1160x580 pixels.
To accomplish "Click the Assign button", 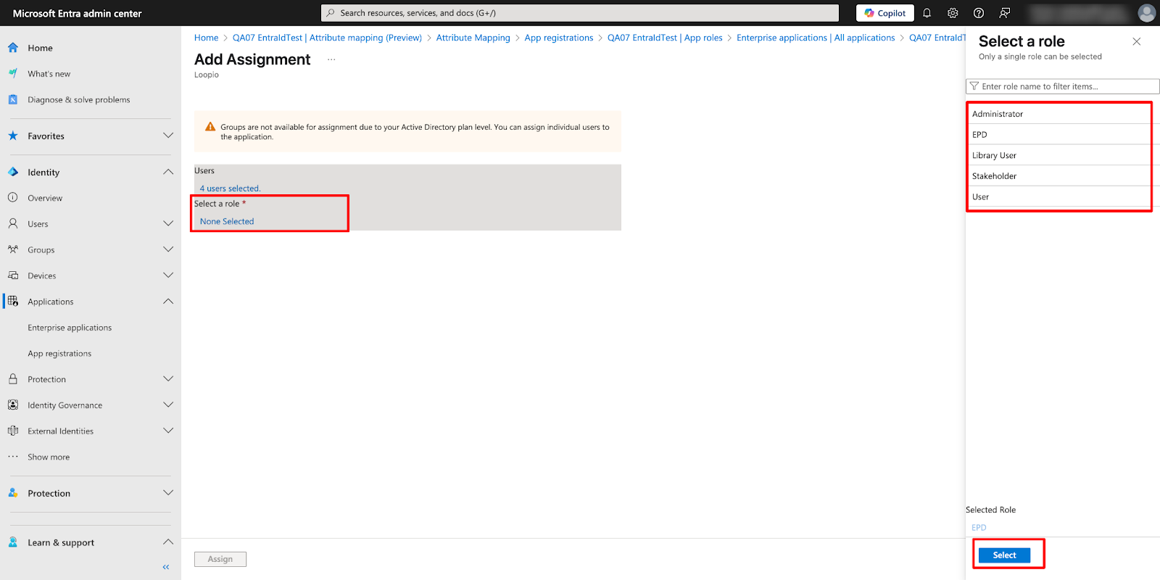I will pos(220,559).
